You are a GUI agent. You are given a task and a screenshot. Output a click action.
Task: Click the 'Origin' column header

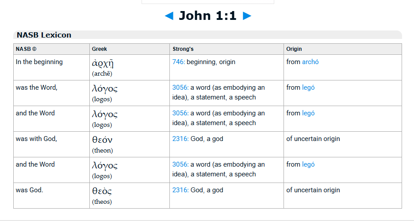294,49
